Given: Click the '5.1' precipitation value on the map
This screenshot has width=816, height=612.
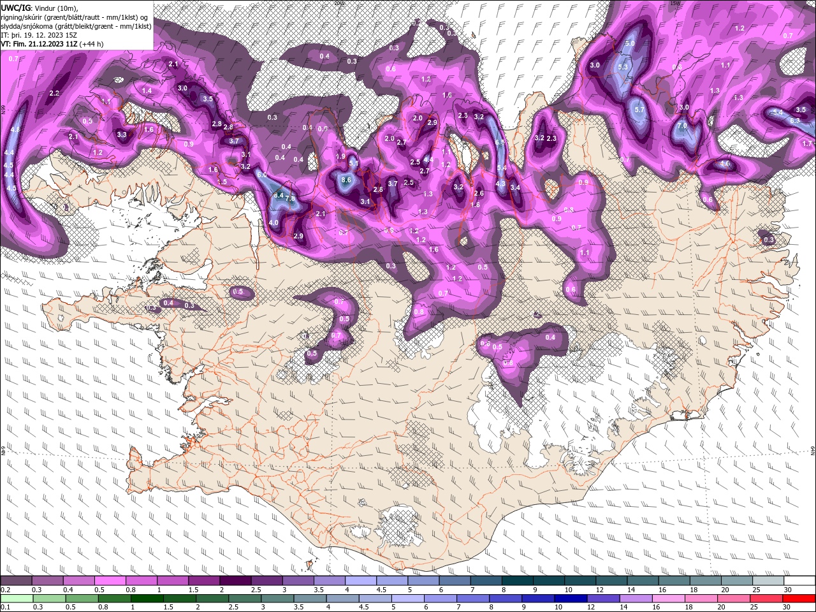Looking at the screenshot, I should click(x=354, y=164).
